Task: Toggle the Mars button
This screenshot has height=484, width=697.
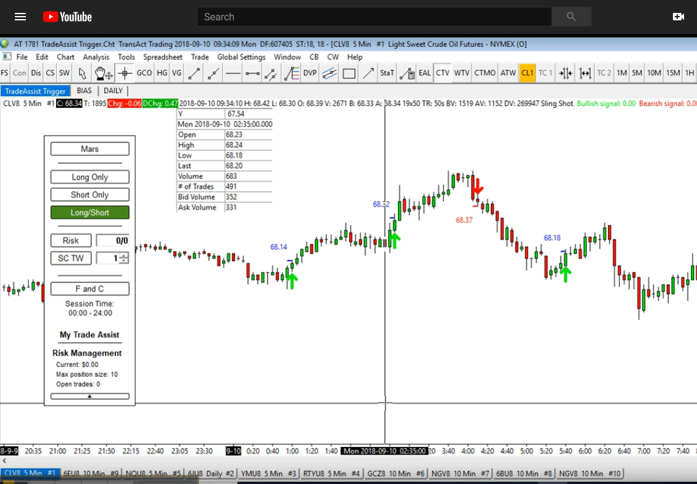Action: coord(90,149)
